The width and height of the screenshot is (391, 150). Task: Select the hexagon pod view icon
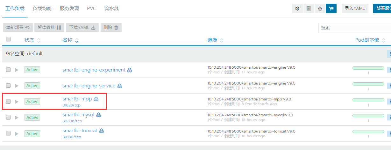coord(297,9)
